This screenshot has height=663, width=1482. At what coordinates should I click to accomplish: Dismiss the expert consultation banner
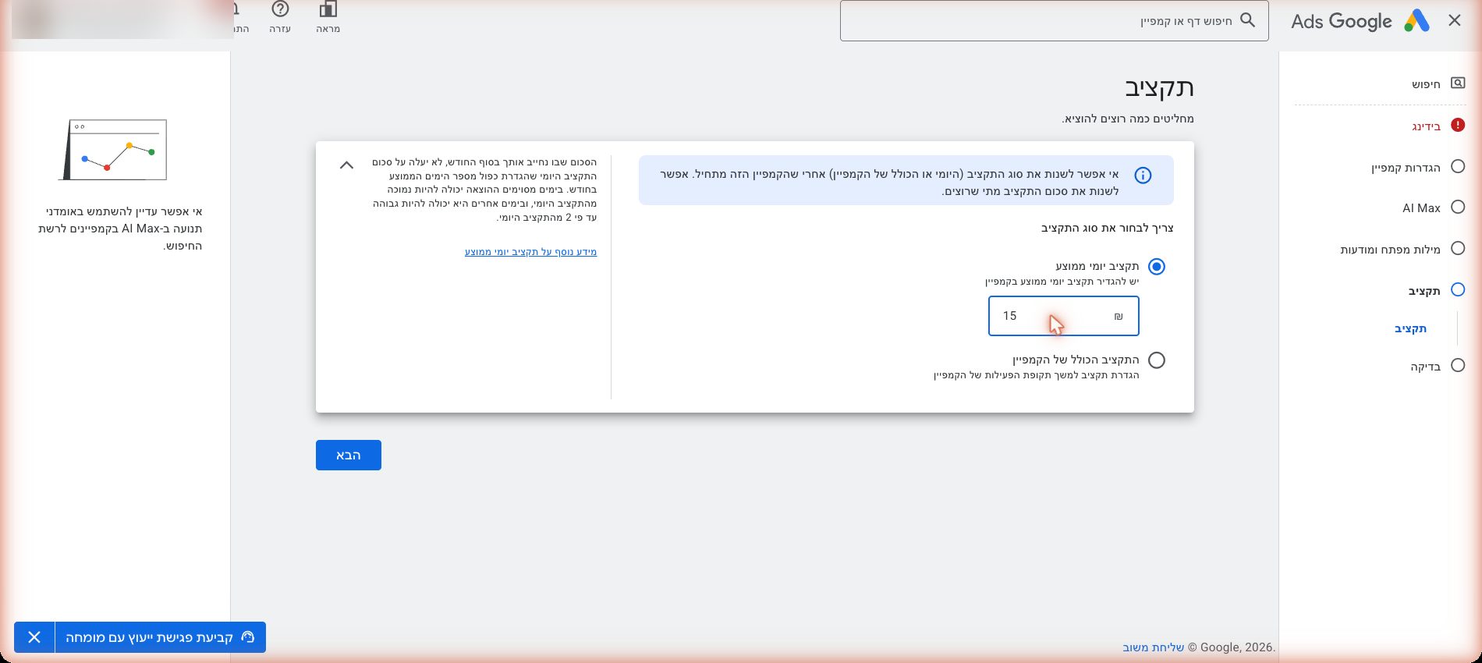coord(34,637)
